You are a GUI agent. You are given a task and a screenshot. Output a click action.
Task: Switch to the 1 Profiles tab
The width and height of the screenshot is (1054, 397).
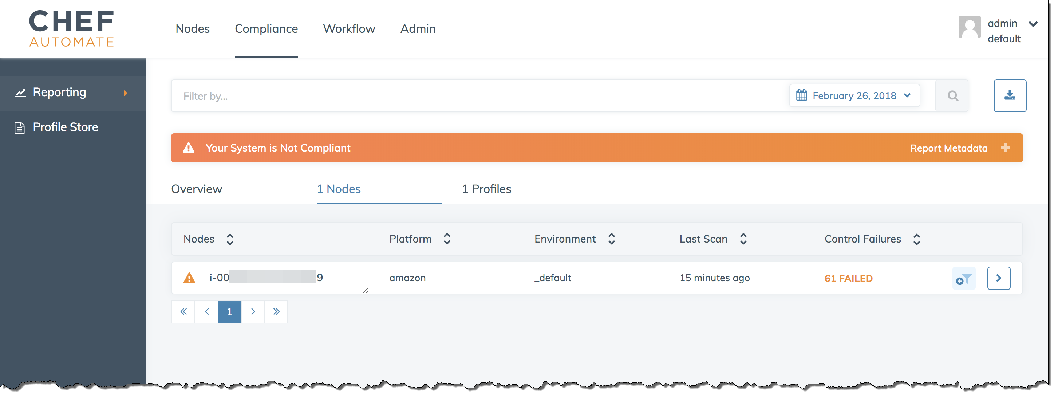click(x=486, y=189)
